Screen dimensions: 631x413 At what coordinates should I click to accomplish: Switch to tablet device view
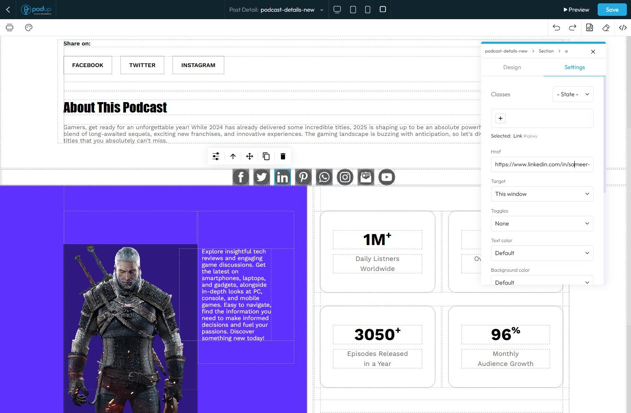click(353, 10)
